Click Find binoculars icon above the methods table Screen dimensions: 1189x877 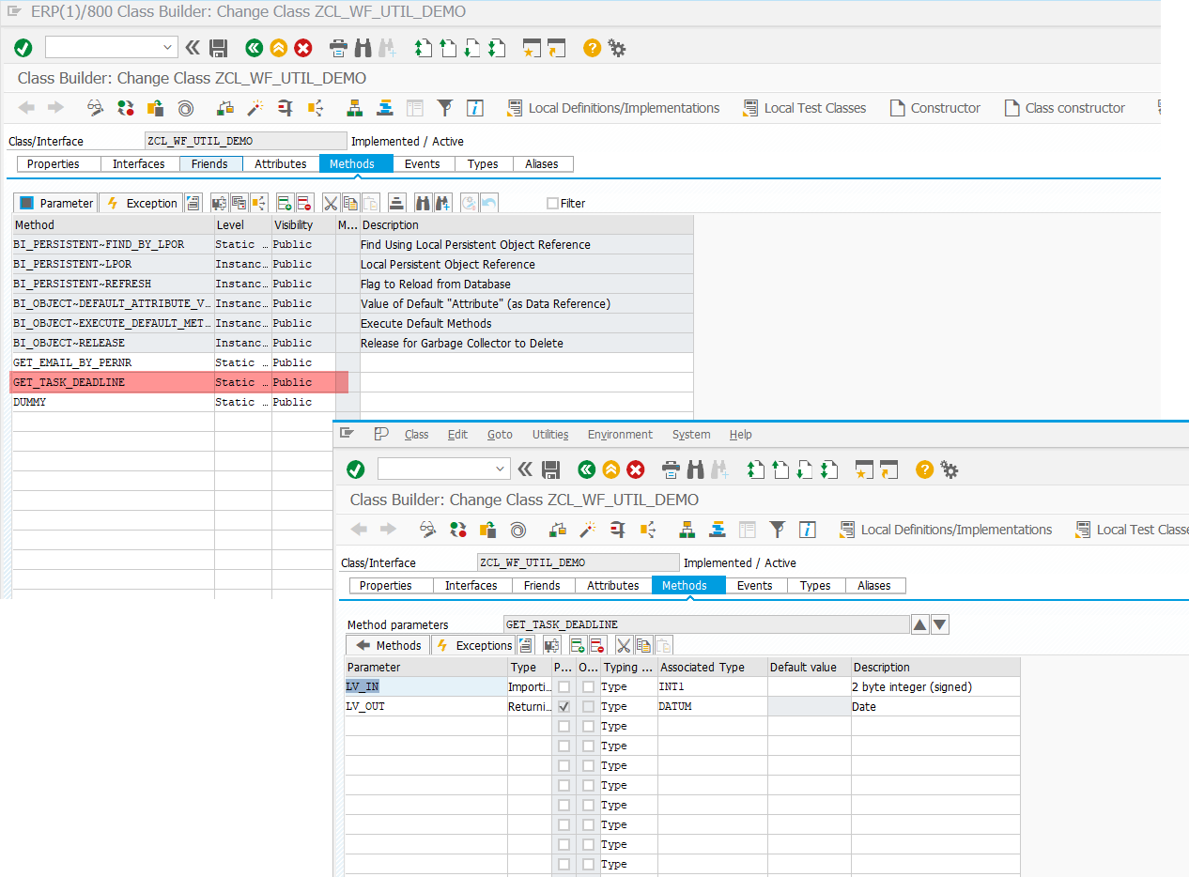pyautogui.click(x=423, y=203)
